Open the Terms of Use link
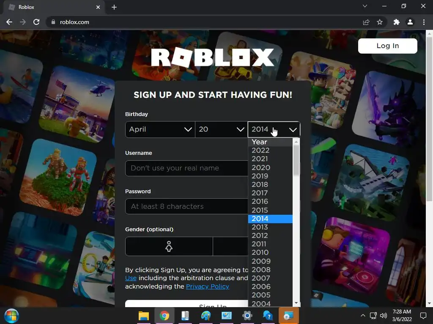 click(131, 278)
